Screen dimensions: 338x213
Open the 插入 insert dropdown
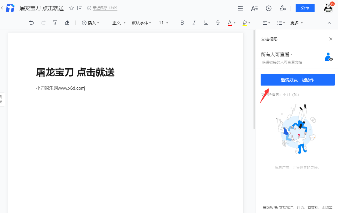pos(91,23)
